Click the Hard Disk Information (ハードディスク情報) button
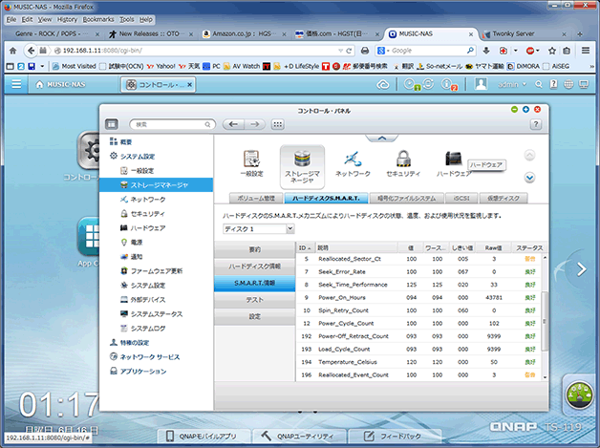 click(254, 265)
